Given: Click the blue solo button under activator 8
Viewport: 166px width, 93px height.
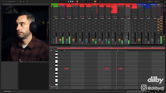Looking at the screenshot, I should [x=60, y=42].
